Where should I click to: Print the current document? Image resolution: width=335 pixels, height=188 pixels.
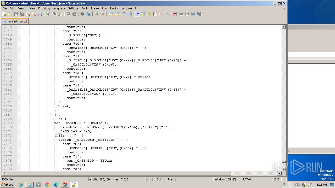[40, 14]
